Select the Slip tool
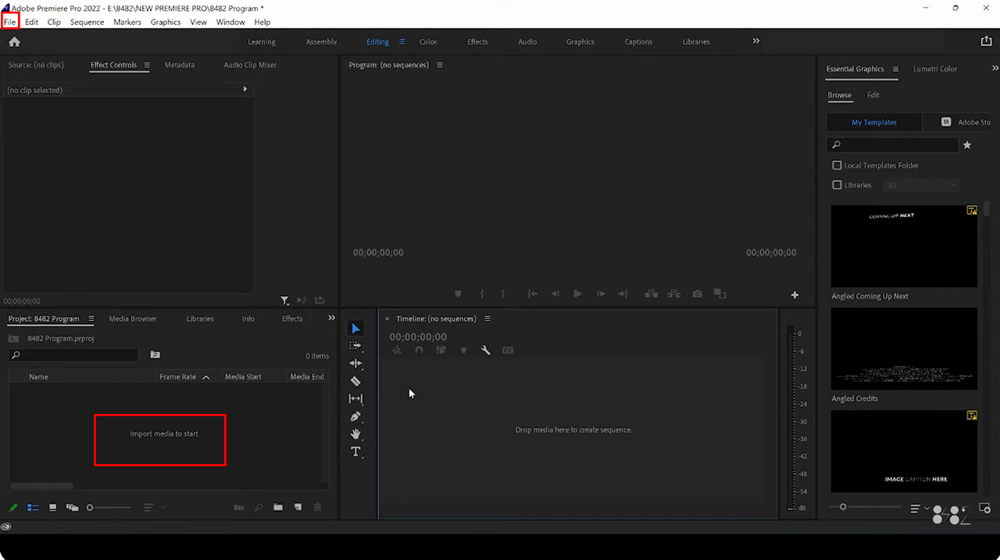Image resolution: width=1000 pixels, height=560 pixels. tap(355, 398)
